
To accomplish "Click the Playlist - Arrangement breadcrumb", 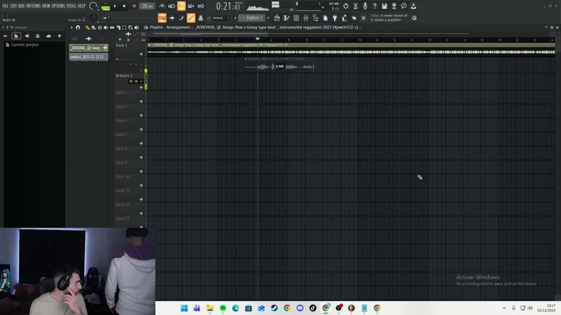I will pyautogui.click(x=170, y=27).
